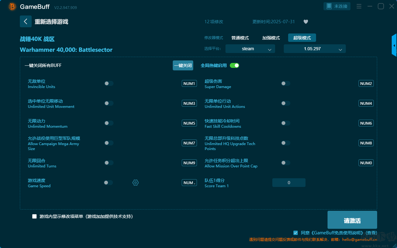Toggle Unlimited Momentum switch
Screen dimensions: 397x248
click(x=109, y=123)
